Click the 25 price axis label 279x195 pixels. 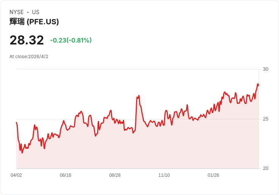pyautogui.click(x=265, y=119)
